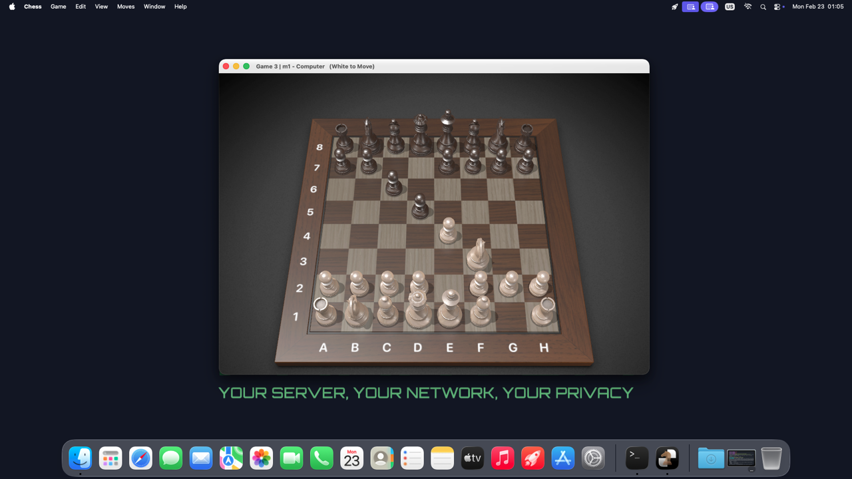Click the empty g1 square
852x479 pixels.
[511, 317]
